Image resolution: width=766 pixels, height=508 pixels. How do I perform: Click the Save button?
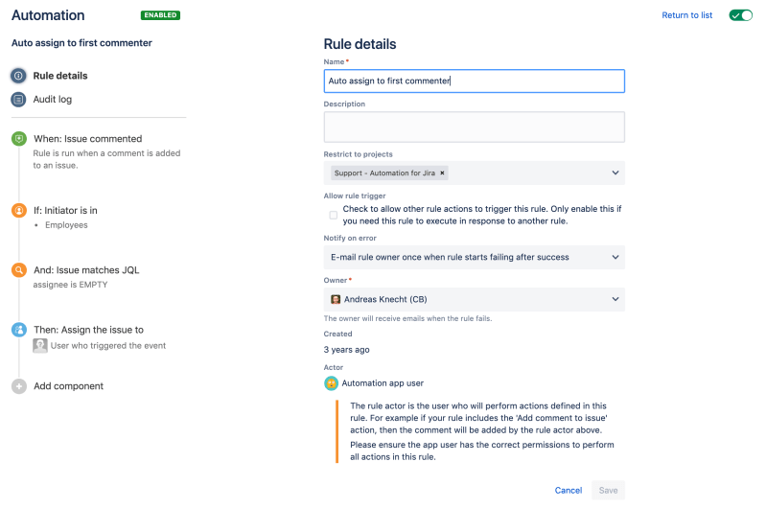point(608,491)
